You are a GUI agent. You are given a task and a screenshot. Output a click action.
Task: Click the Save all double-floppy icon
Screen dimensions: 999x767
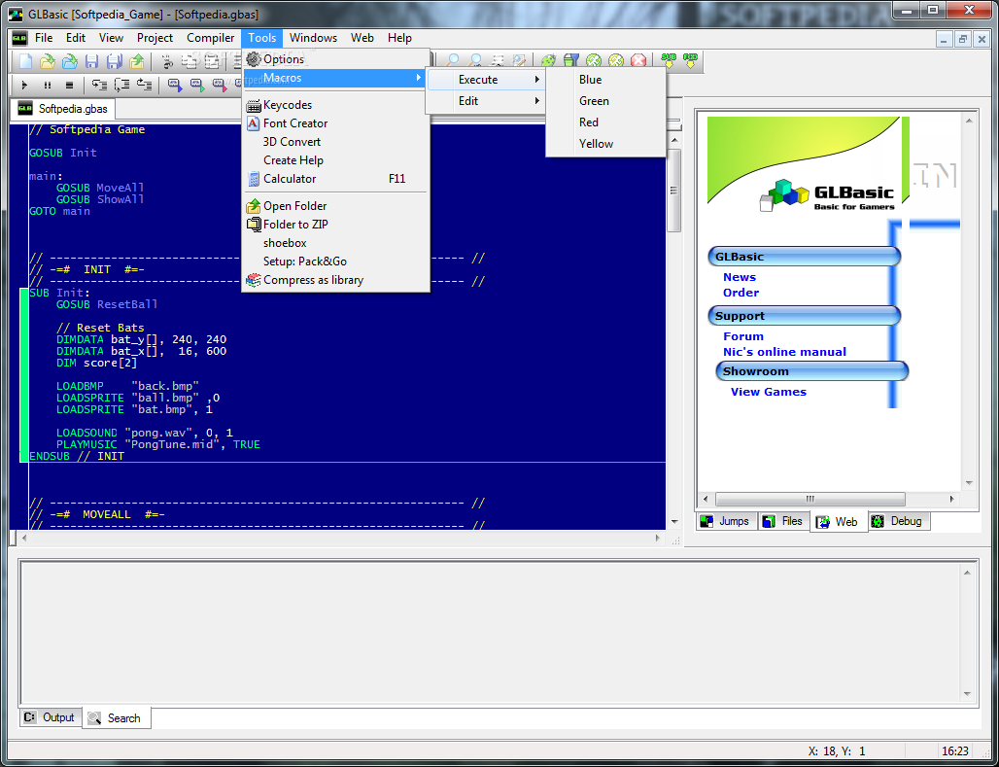click(114, 61)
